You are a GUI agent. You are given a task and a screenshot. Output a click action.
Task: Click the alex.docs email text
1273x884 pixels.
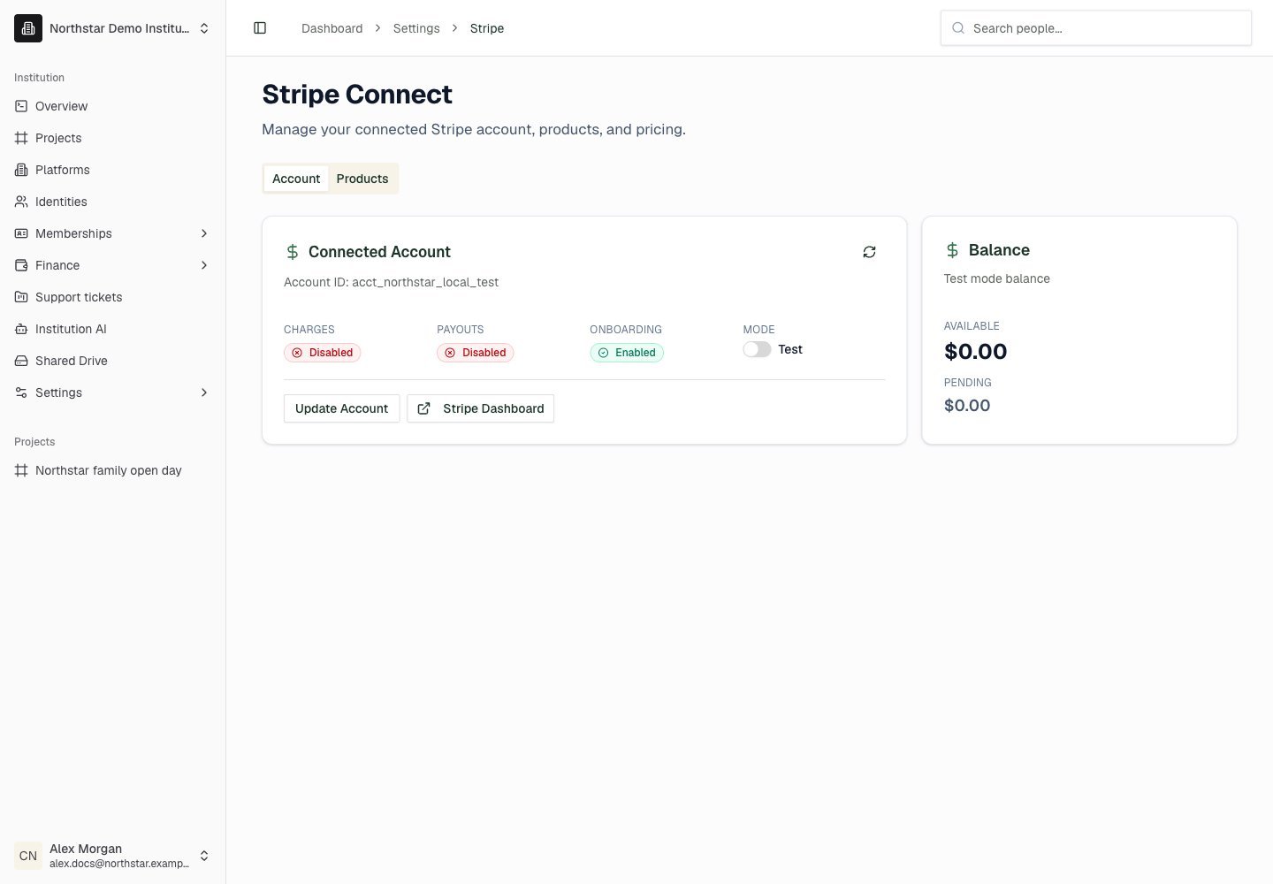(x=119, y=864)
